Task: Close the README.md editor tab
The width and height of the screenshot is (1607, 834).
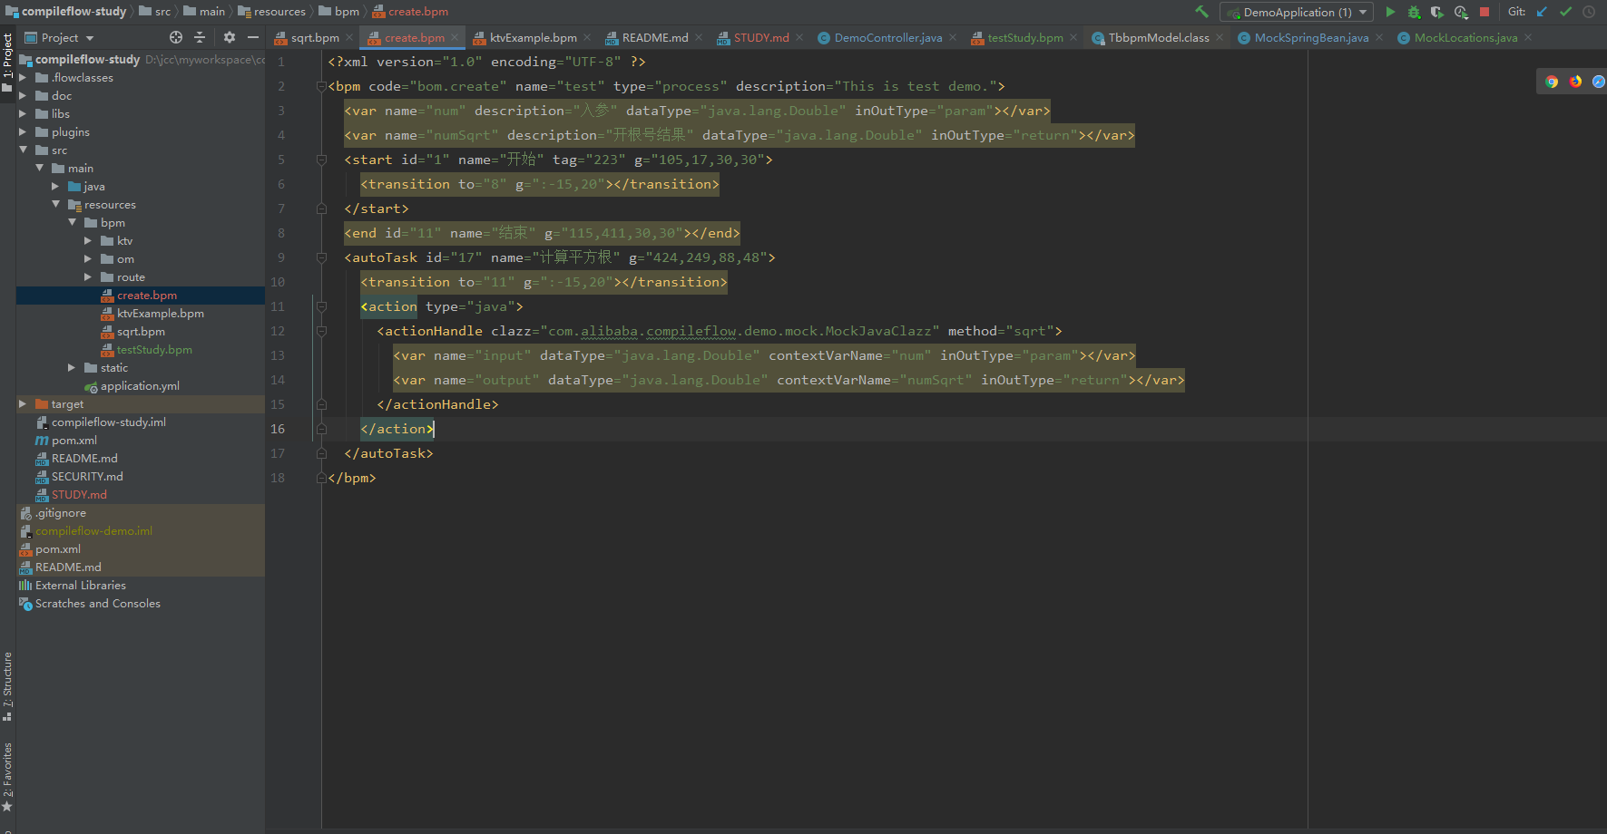Action: tap(699, 38)
